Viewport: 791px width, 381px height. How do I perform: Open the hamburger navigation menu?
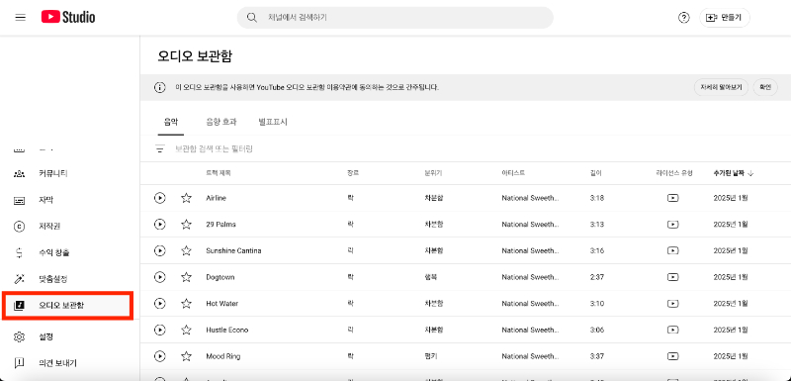click(20, 18)
